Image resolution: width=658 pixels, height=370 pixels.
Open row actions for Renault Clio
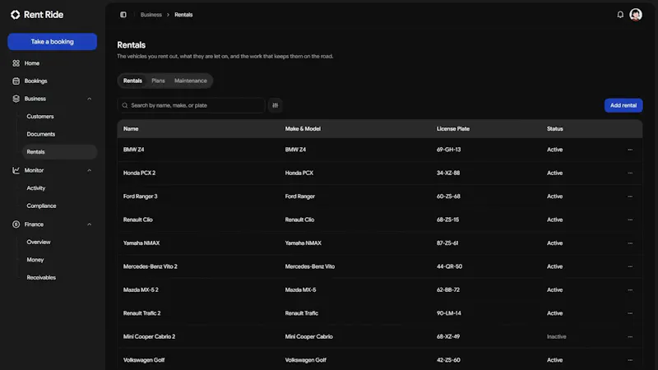click(x=630, y=220)
